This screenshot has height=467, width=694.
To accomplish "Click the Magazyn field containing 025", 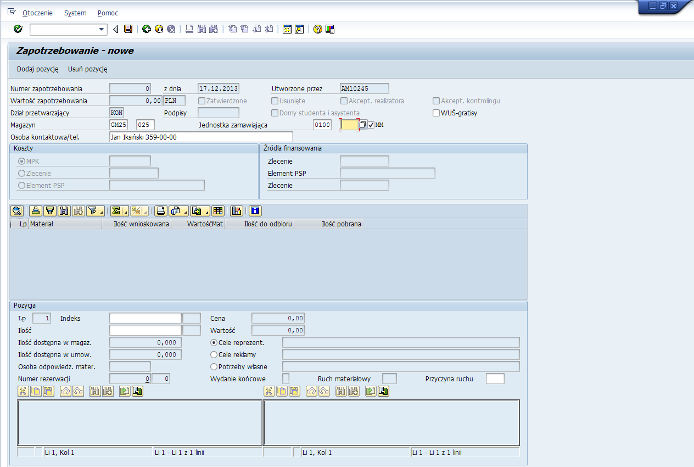I will [145, 125].
